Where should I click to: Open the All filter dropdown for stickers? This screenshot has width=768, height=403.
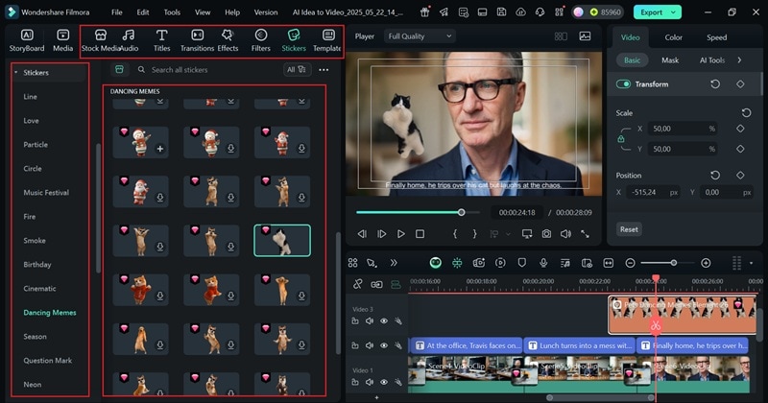297,69
